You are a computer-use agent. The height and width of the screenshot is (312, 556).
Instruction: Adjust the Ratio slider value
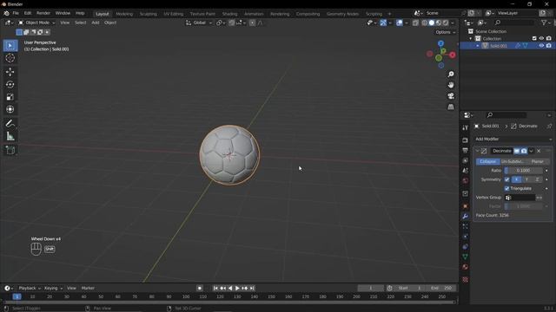[x=523, y=171]
